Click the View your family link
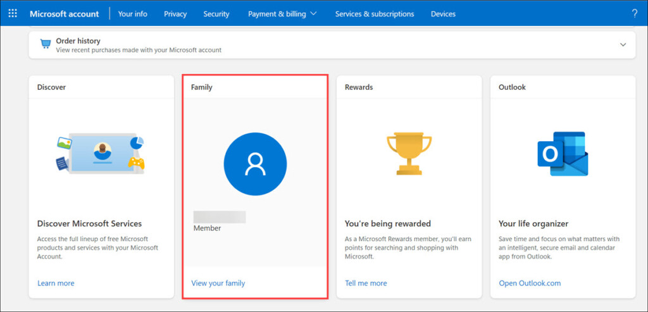Viewport: 648px width, 312px height. tap(218, 283)
